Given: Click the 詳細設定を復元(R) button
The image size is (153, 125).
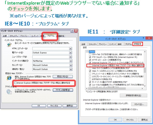Looking at the screenshot, I should [134, 95].
